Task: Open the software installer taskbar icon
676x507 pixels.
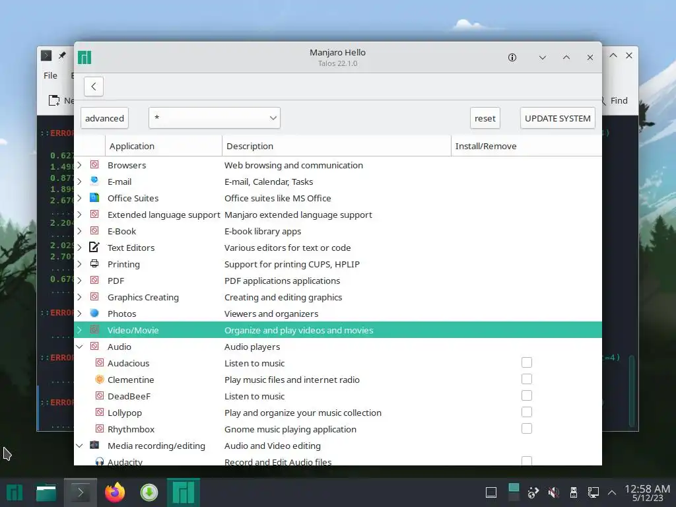Action: point(149,492)
